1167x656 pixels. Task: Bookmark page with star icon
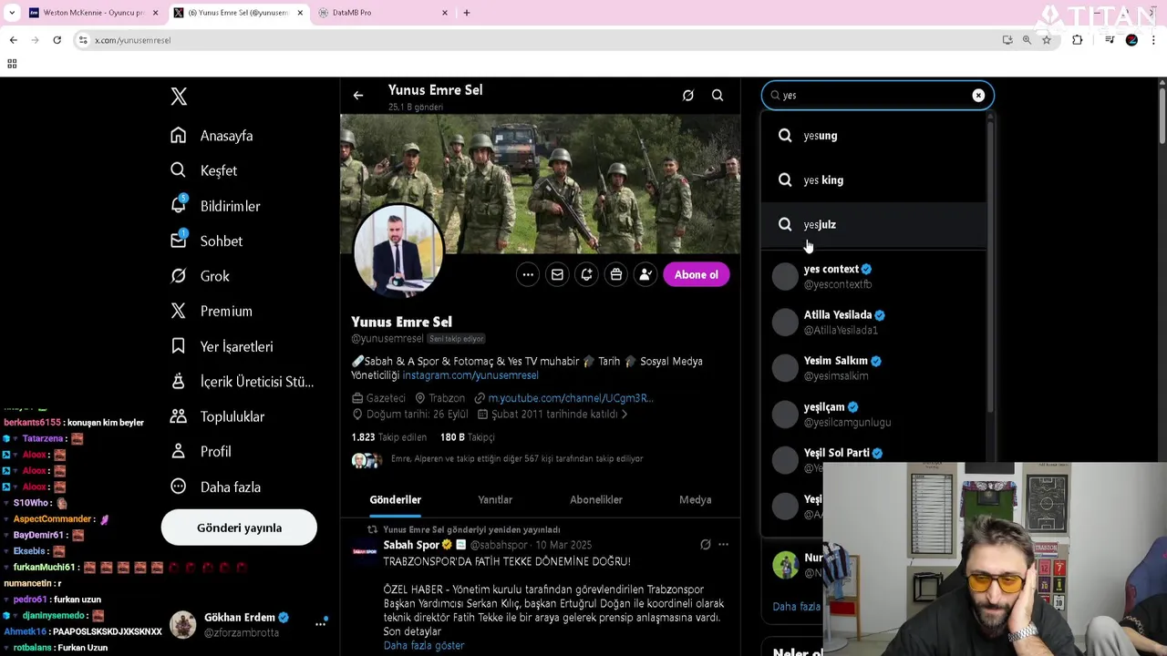pyautogui.click(x=1047, y=40)
